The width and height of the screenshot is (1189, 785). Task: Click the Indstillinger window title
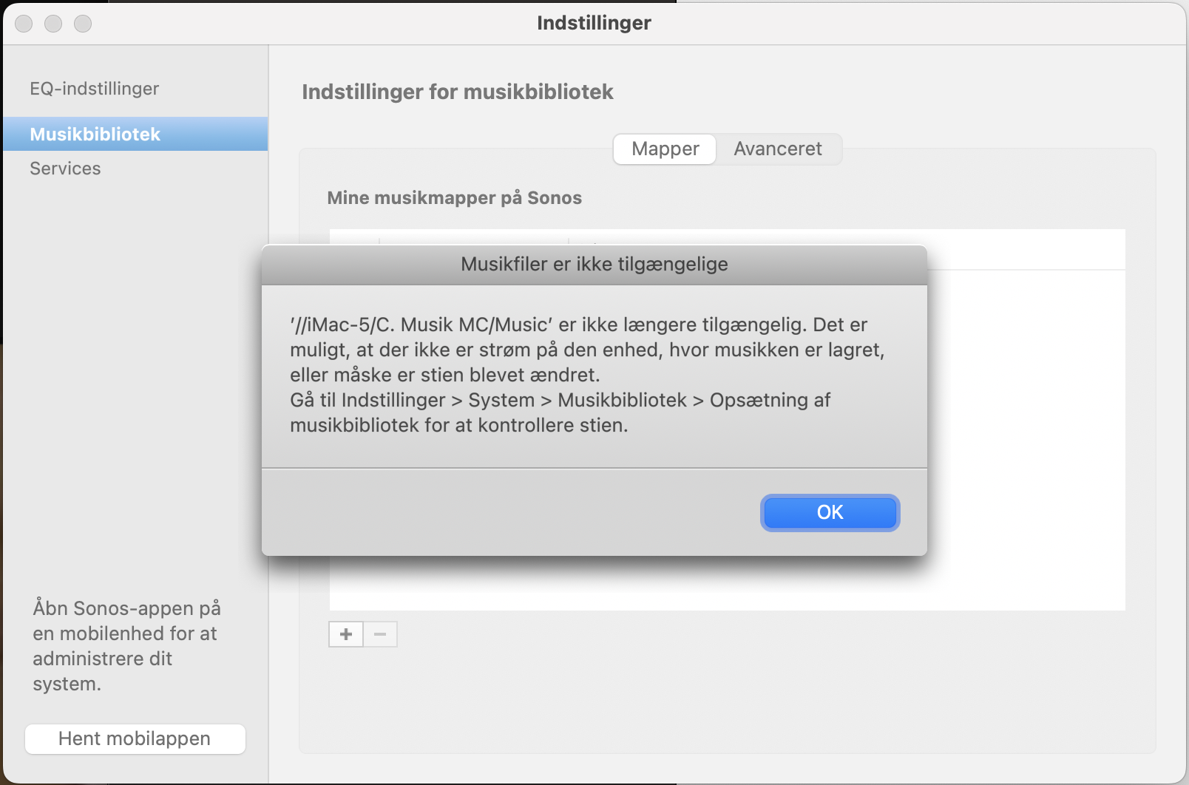(594, 23)
